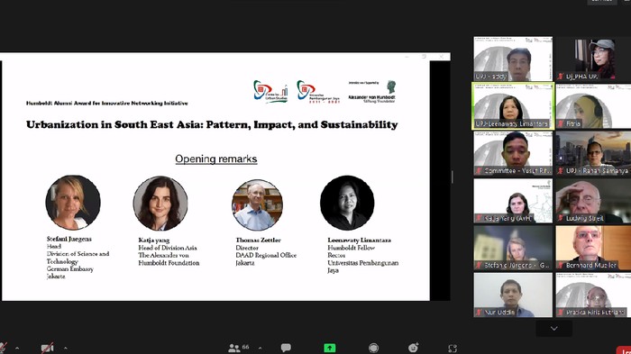Click Stefani Juegens' portrait on slide

pyautogui.click(x=73, y=203)
